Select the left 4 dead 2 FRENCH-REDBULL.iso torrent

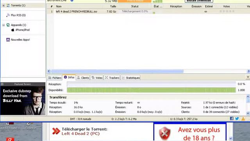pyautogui.click(x=77, y=11)
